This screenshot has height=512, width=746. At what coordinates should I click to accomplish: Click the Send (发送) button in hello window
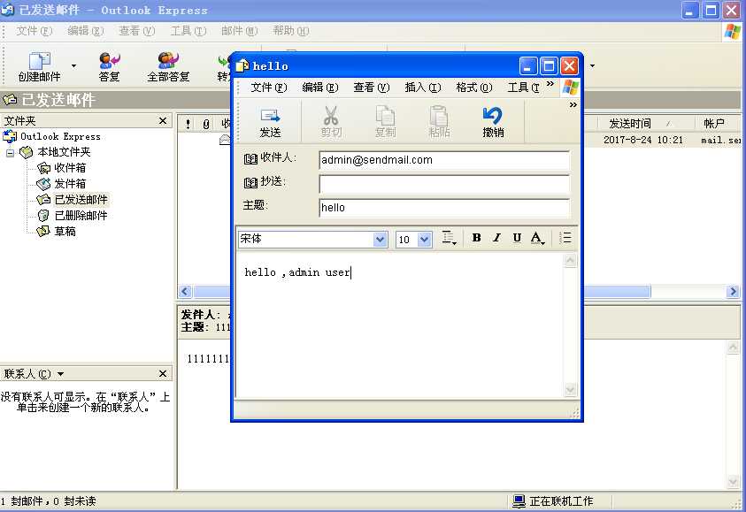coord(270,122)
